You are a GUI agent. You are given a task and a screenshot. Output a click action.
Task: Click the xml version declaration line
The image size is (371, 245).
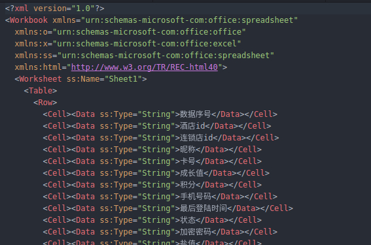pos(55,8)
